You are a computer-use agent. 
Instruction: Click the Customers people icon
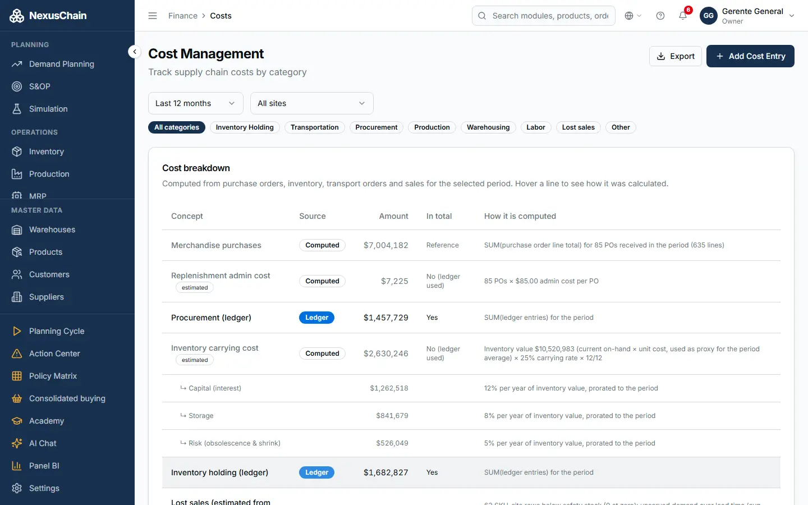click(17, 274)
